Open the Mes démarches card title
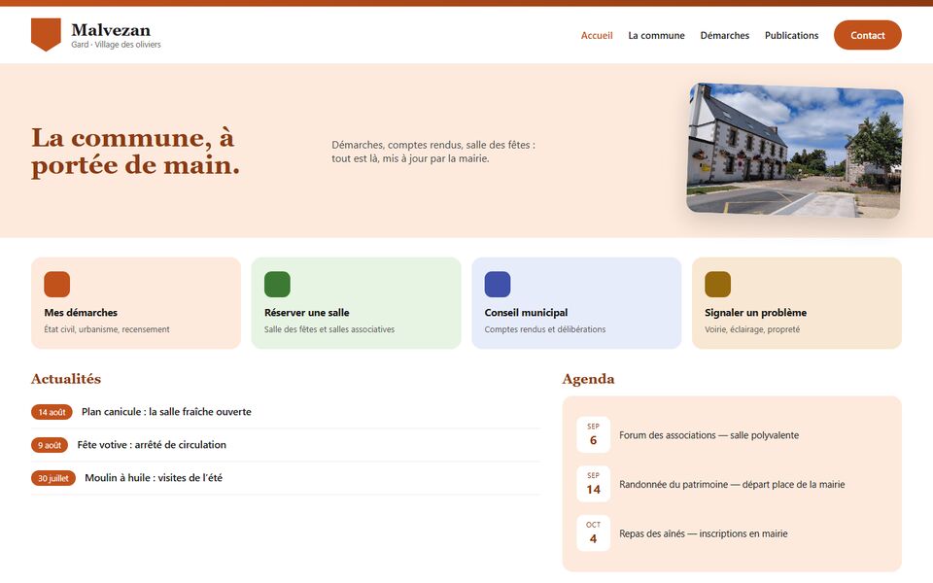933x583 pixels. pyautogui.click(x=81, y=312)
